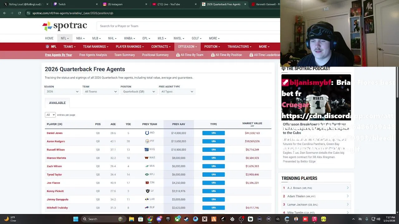
Task: Click the NFL shield icon in red bar
Action: 47,47
